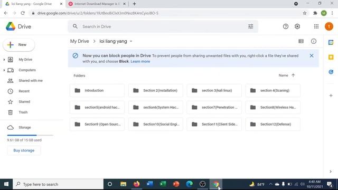
Task: Open Name sort dropdown
Action: tap(283, 75)
